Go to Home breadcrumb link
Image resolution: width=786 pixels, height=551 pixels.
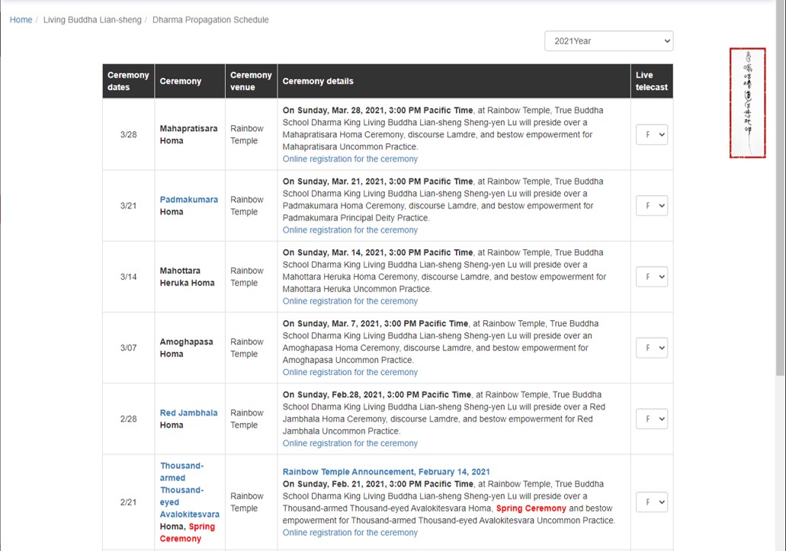click(x=21, y=20)
